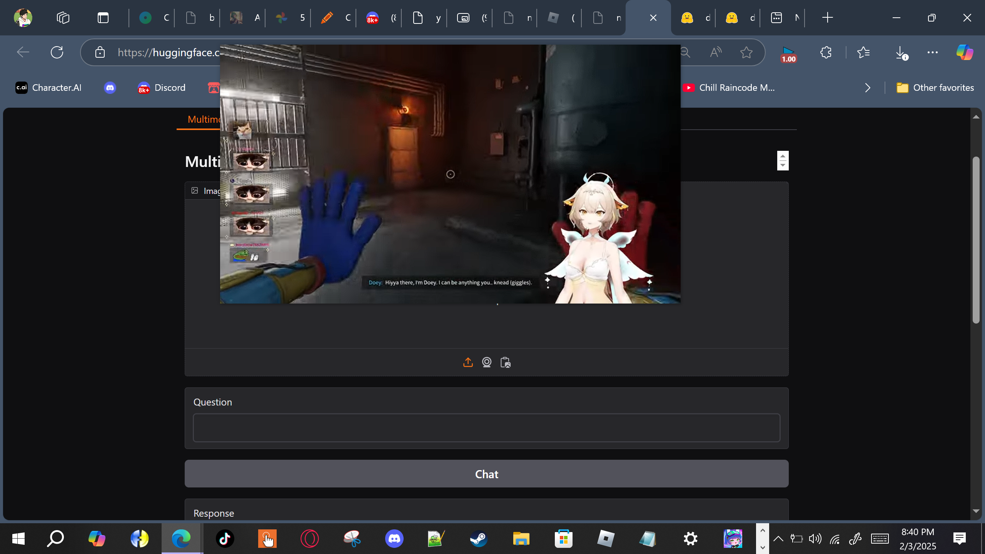Show hidden system tray icons
The height and width of the screenshot is (554, 985).
[778, 539]
